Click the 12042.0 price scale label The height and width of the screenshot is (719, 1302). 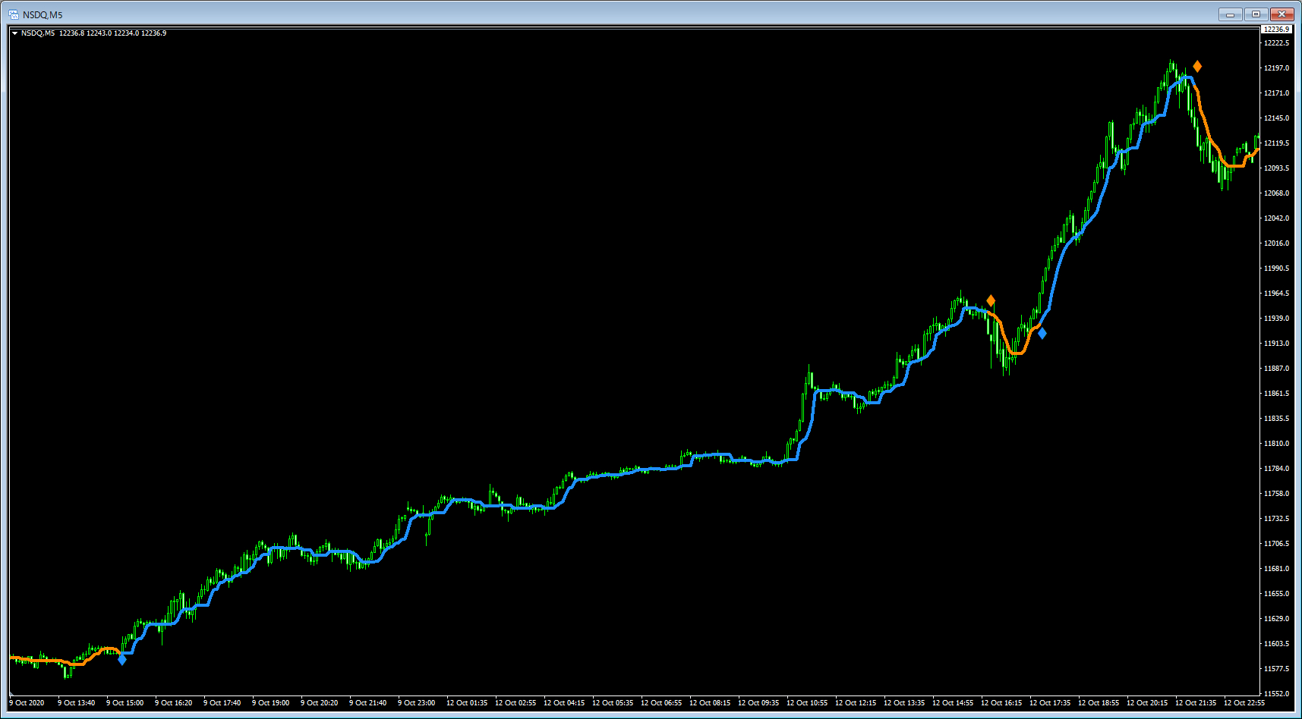click(x=1276, y=218)
